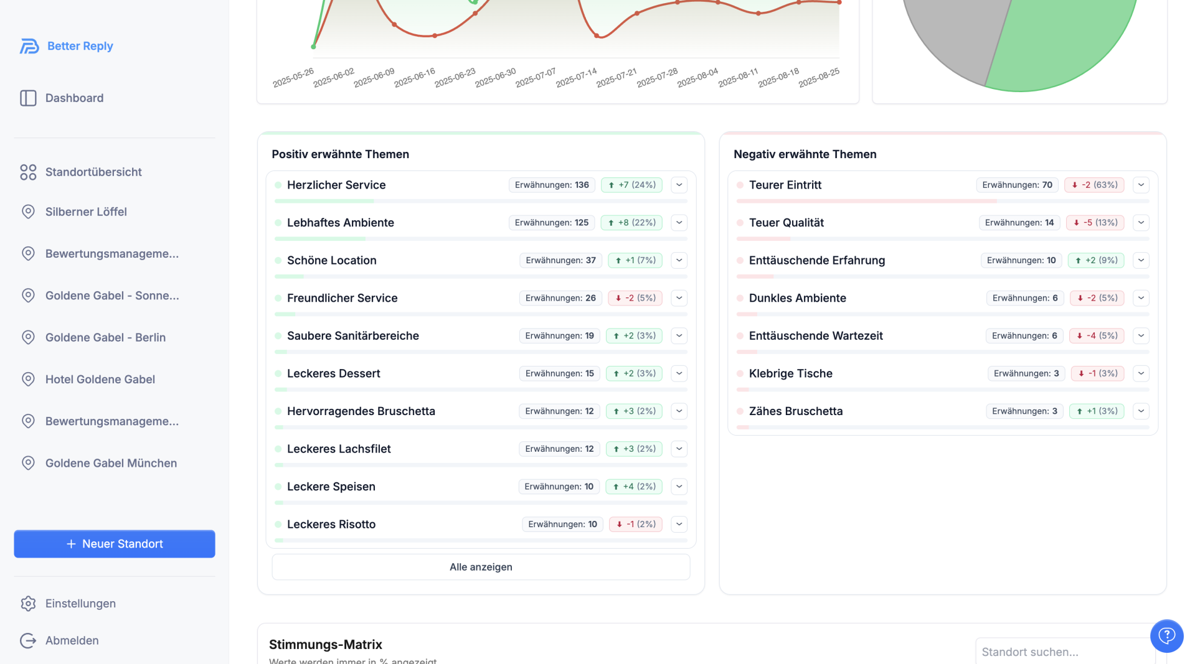Click the Silberner Löffel location pin icon

click(x=28, y=212)
